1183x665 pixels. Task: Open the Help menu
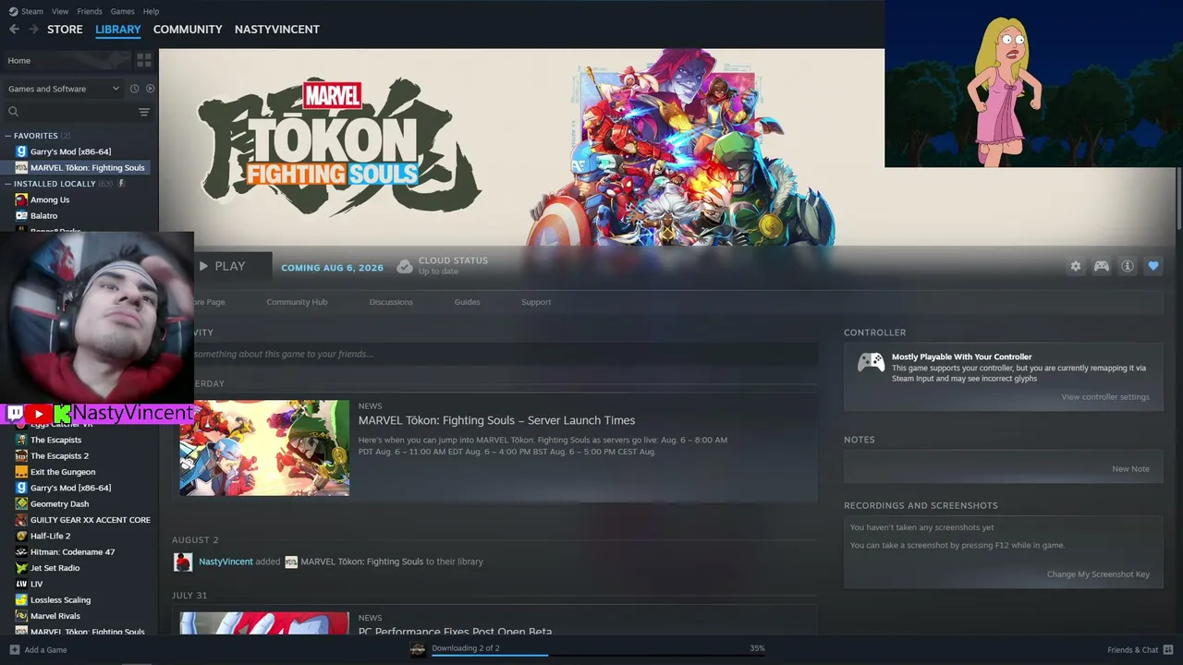click(x=151, y=11)
